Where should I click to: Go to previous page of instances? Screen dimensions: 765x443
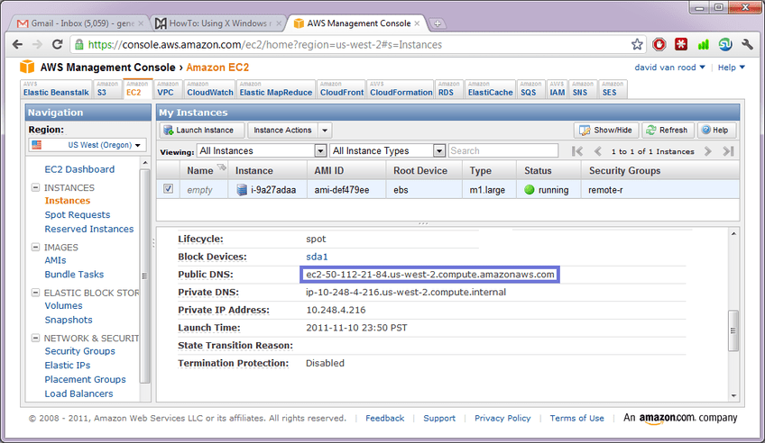[x=597, y=151]
